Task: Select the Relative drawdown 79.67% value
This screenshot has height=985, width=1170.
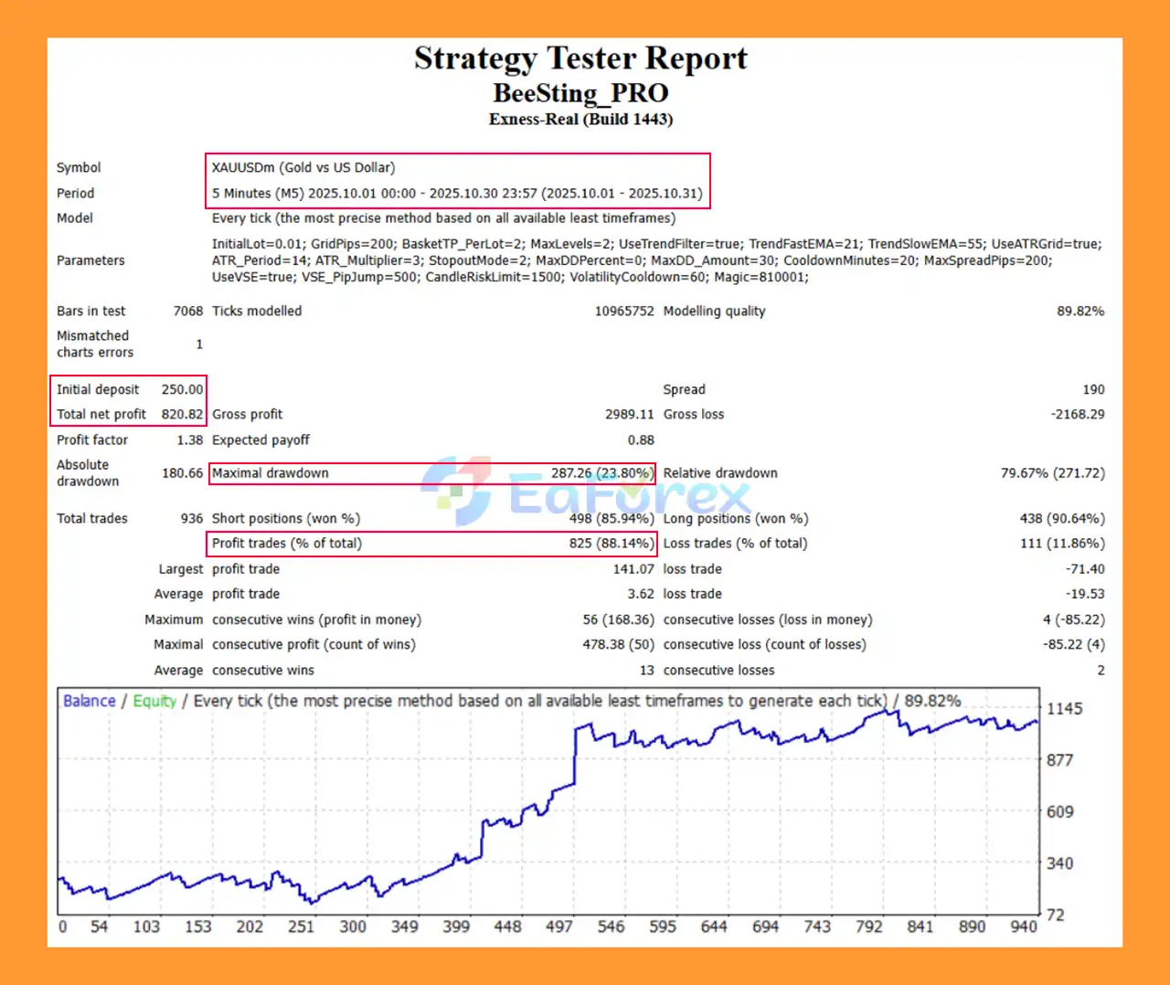Action: 1052,472
